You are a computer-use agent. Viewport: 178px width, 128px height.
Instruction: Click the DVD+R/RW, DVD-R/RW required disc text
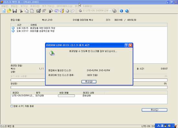(98, 70)
